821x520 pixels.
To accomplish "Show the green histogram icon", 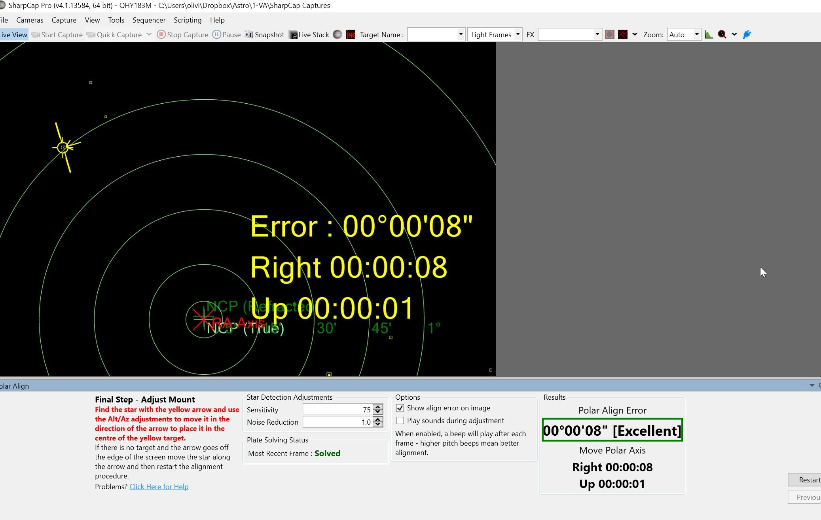I will tap(709, 34).
